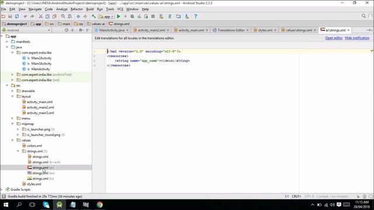Expand ic_launcher_round.png group

pyautogui.click(x=18, y=135)
